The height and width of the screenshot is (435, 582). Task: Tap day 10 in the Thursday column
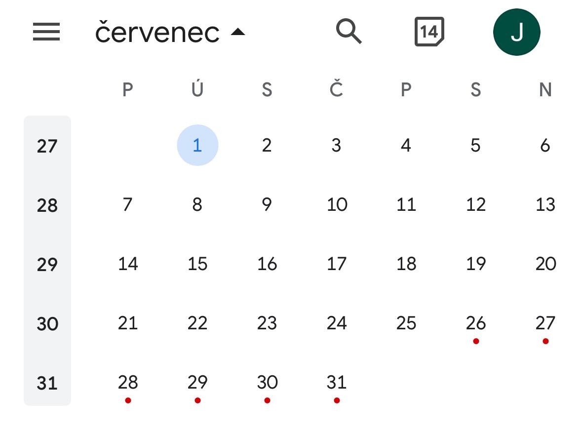point(337,204)
